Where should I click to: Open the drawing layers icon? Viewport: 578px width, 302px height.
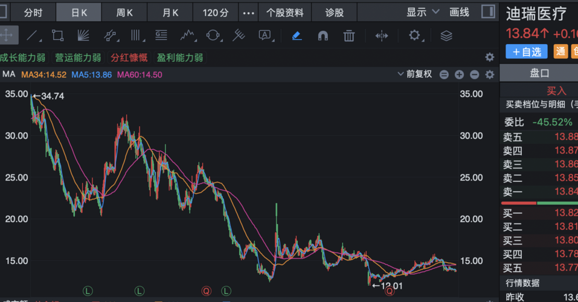point(446,36)
